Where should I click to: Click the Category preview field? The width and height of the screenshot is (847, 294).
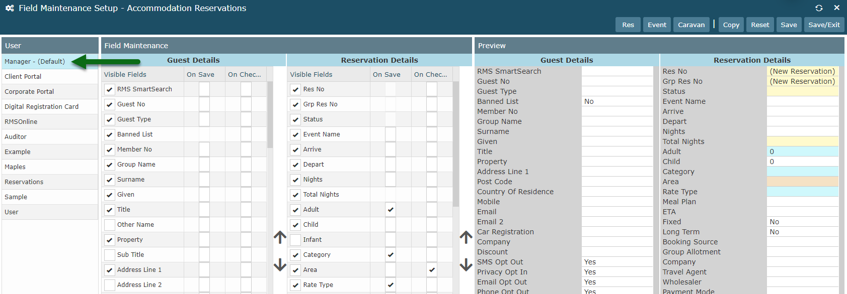803,172
